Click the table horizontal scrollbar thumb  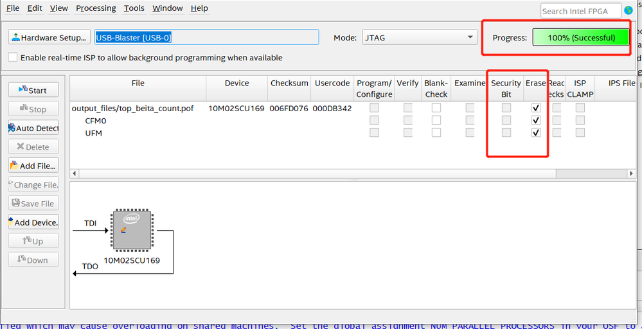317,173
